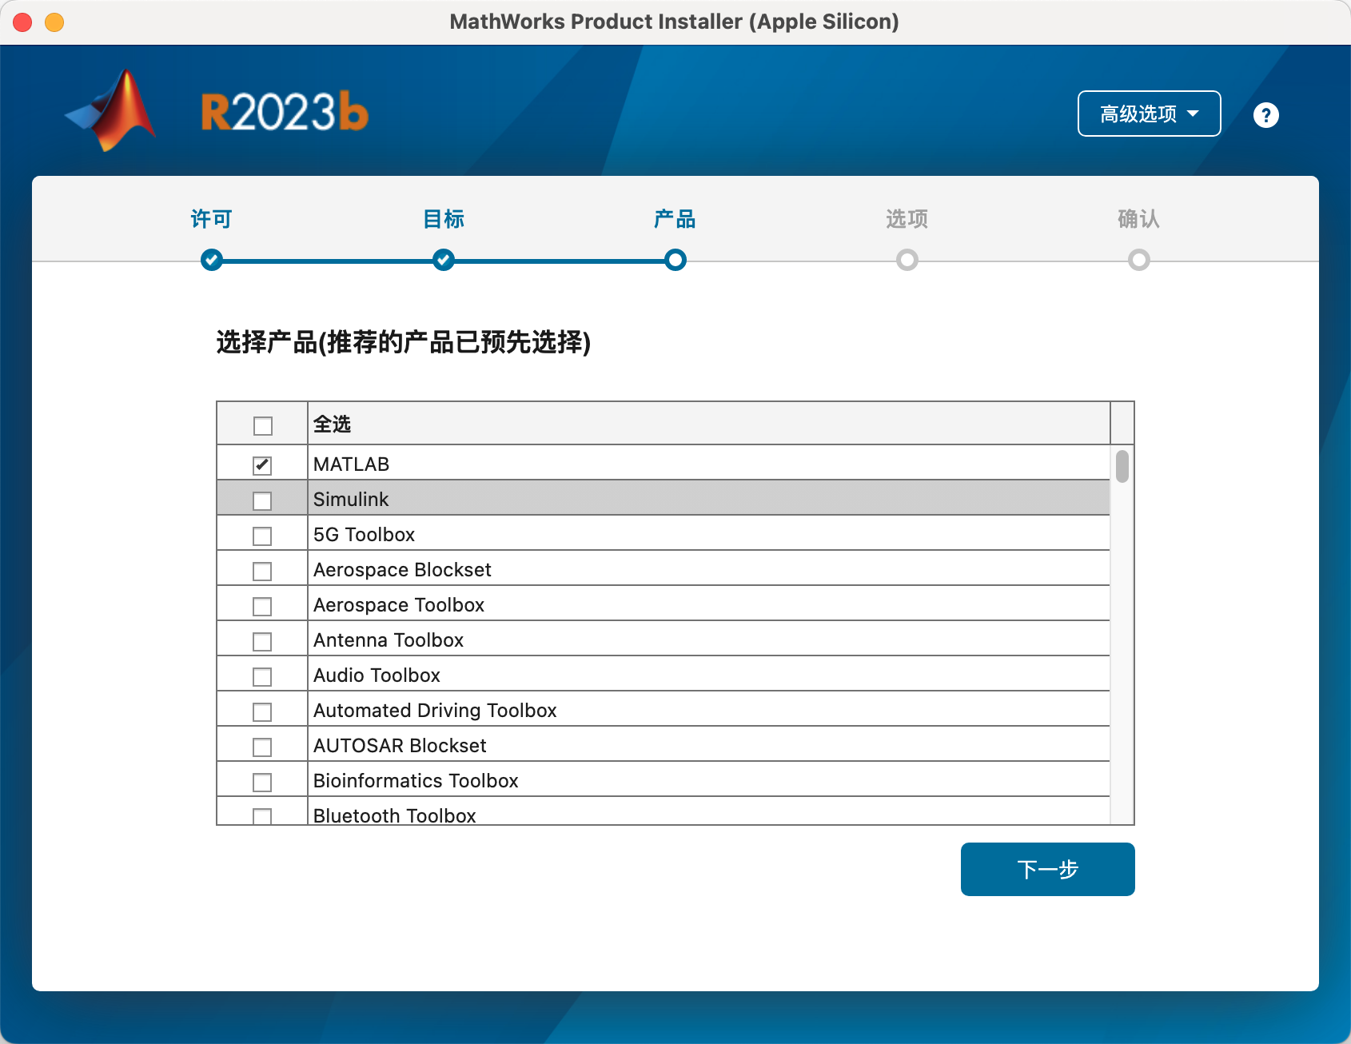Select the Aerospace Toolbox row text
The image size is (1351, 1044).
pos(399,604)
